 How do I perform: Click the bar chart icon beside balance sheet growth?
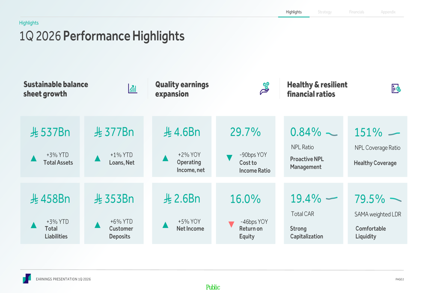pos(133,89)
